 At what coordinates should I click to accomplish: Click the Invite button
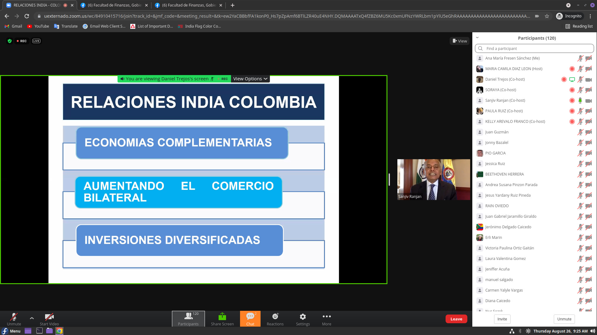tap(502, 319)
